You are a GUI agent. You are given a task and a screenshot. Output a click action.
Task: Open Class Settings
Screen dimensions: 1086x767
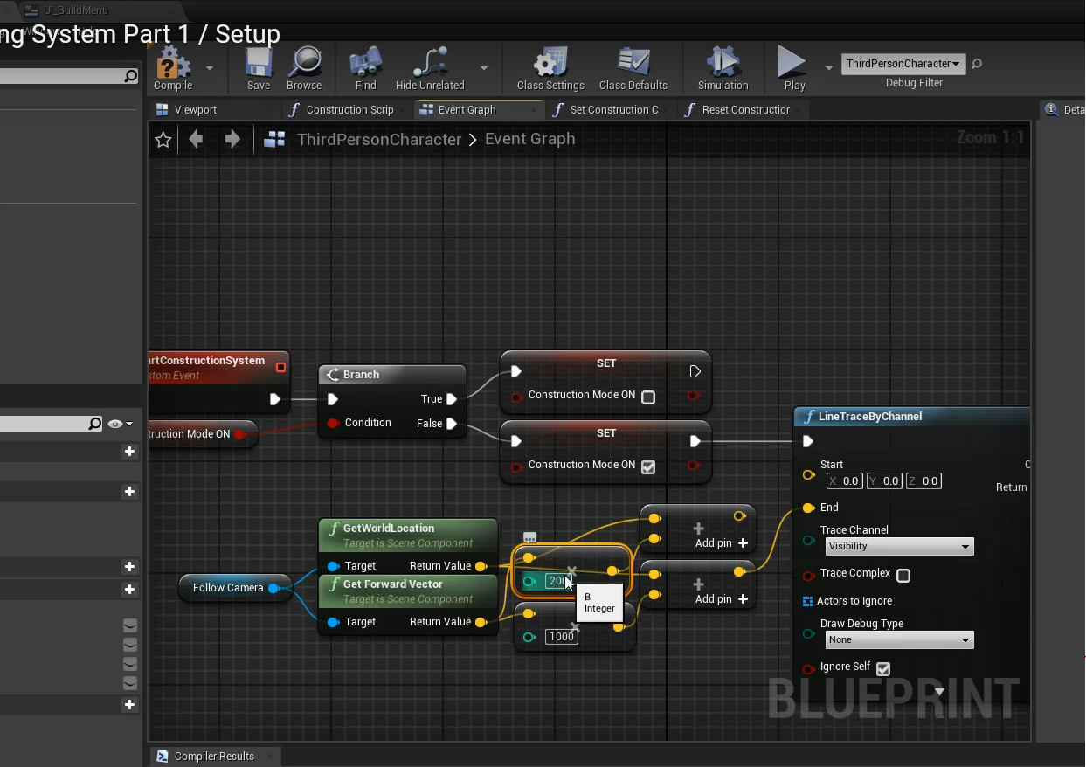click(550, 68)
